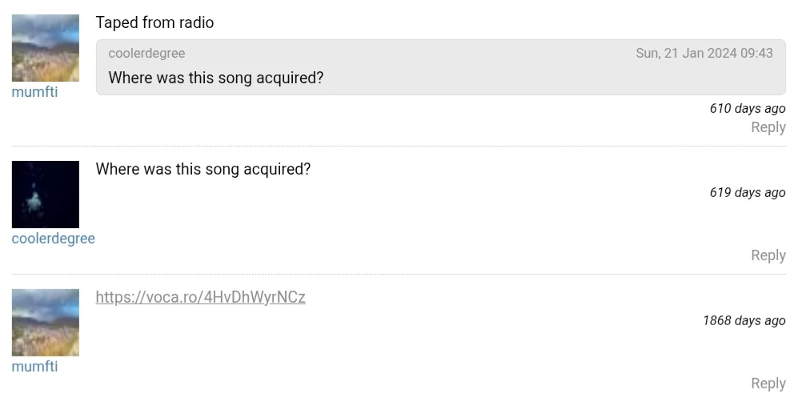
Task: Click coolerdegree's own comment text about the song
Action: (x=203, y=169)
